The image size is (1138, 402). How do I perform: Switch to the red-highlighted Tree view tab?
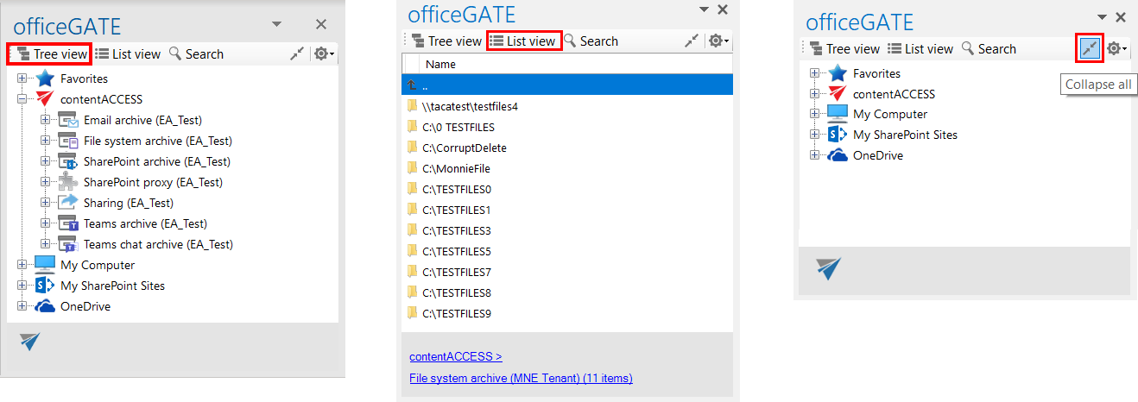[x=51, y=53]
